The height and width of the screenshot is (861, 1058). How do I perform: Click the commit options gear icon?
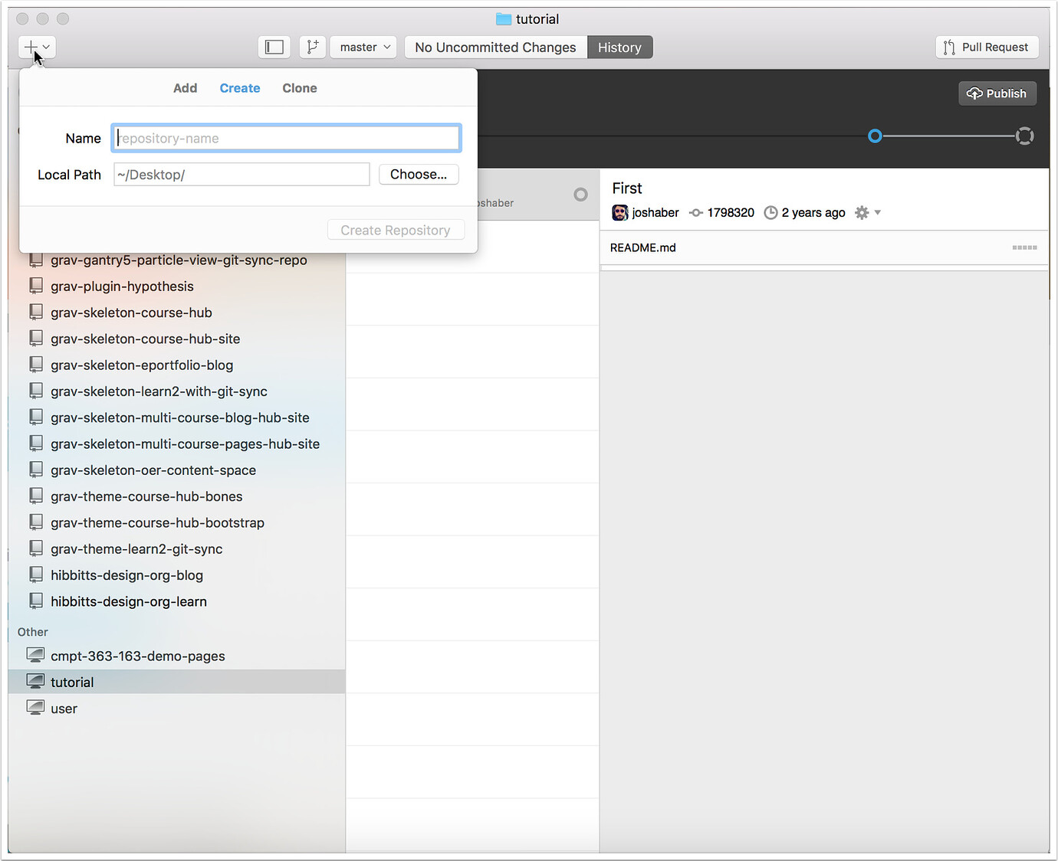point(862,212)
